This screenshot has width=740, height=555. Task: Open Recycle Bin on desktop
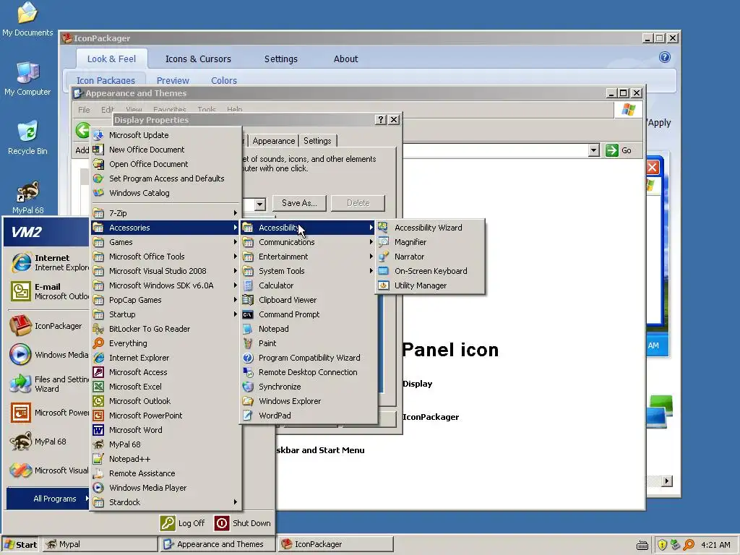(x=27, y=138)
